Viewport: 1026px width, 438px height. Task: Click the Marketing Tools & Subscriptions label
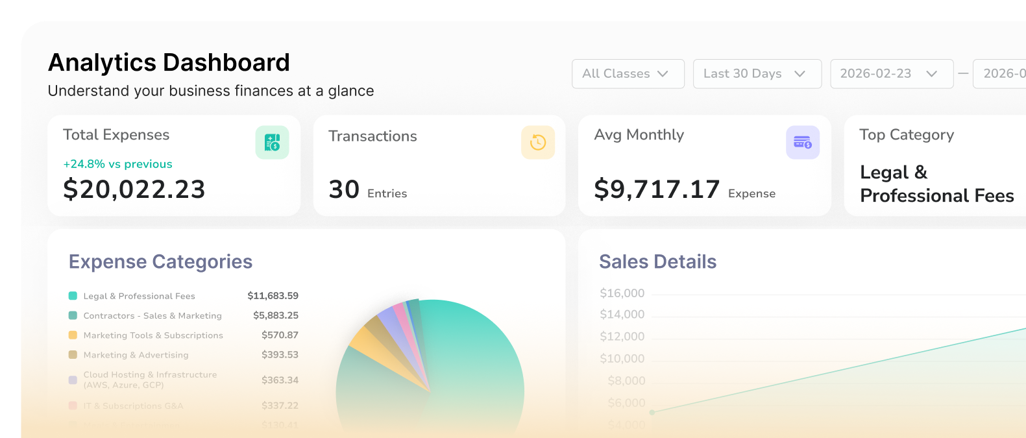point(153,335)
